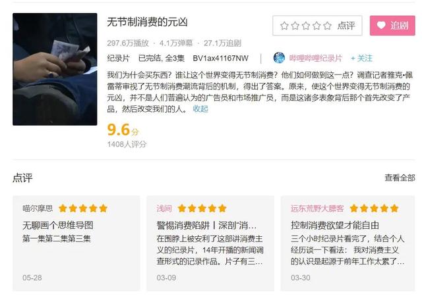This screenshot has height=298, width=422.
Task: Click the 纪录片 category label
Action: pyautogui.click(x=118, y=59)
